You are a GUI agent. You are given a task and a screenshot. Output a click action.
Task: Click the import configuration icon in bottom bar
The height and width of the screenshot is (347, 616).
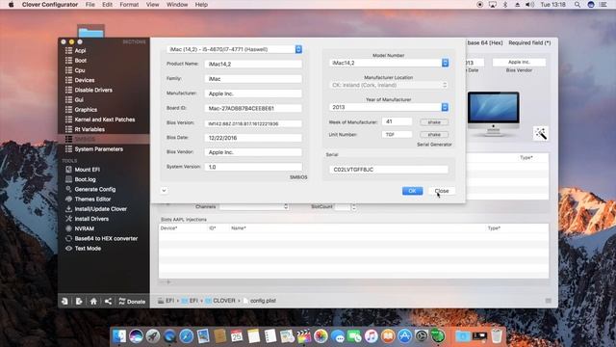(64, 302)
